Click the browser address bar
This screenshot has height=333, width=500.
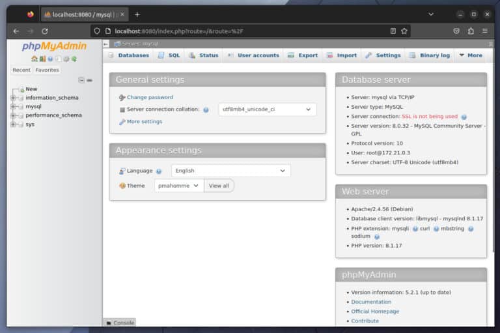click(x=247, y=31)
